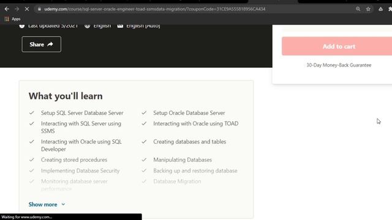The width and height of the screenshot is (392, 220).
Task: Click Monitoring database server performance item
Action: coord(74,185)
